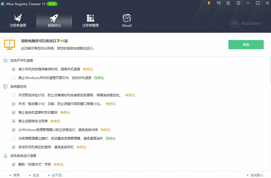Screen dimensions: 271x178
Task: Uncheck 减小关机时的程序等待时间 option
Action: click(x=13, y=69)
